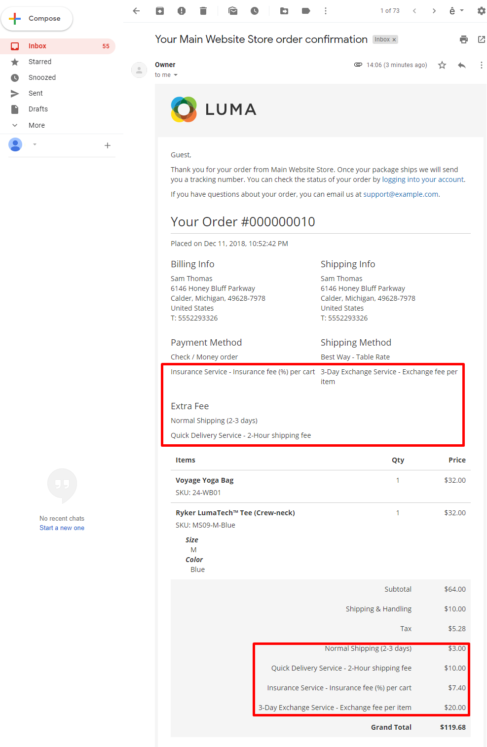Go to the Drafts folder
This screenshot has width=487, height=747.
click(x=38, y=109)
